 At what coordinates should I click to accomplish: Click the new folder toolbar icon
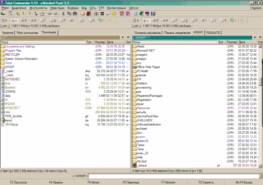tap(83, 14)
